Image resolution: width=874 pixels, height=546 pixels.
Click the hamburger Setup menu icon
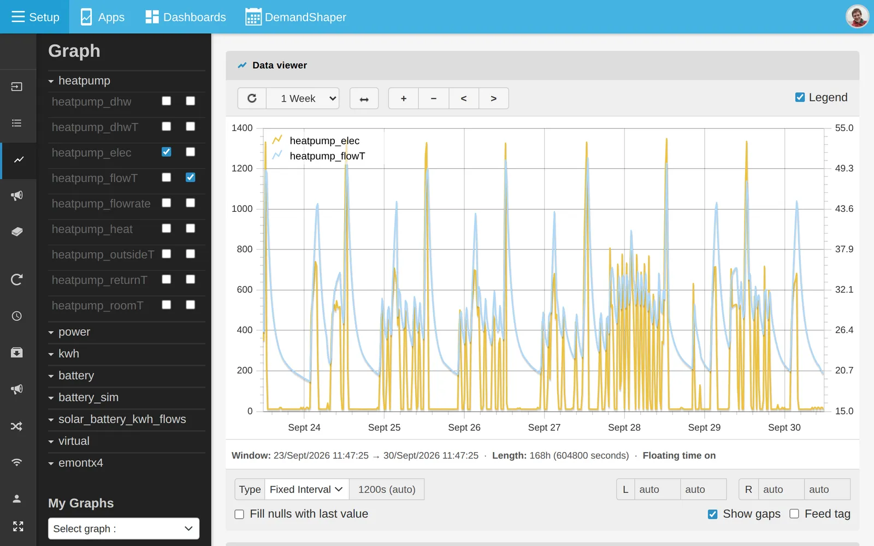18,17
